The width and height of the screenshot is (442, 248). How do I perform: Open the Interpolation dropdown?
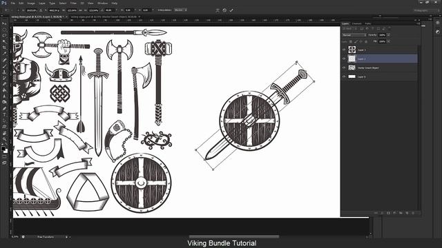point(180,10)
